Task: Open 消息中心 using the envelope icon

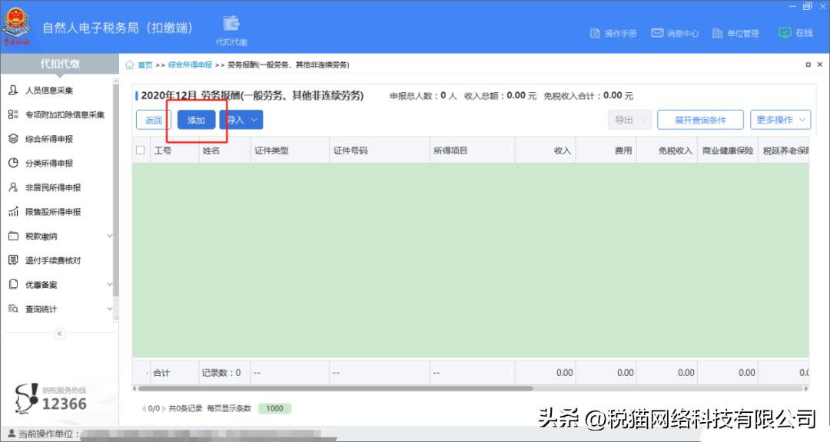Action: (x=656, y=33)
